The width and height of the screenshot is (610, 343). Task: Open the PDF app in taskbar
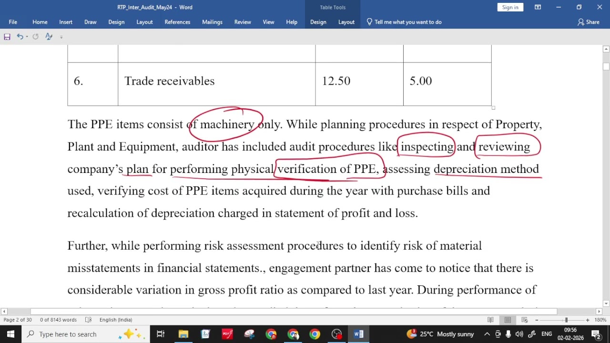(x=227, y=334)
